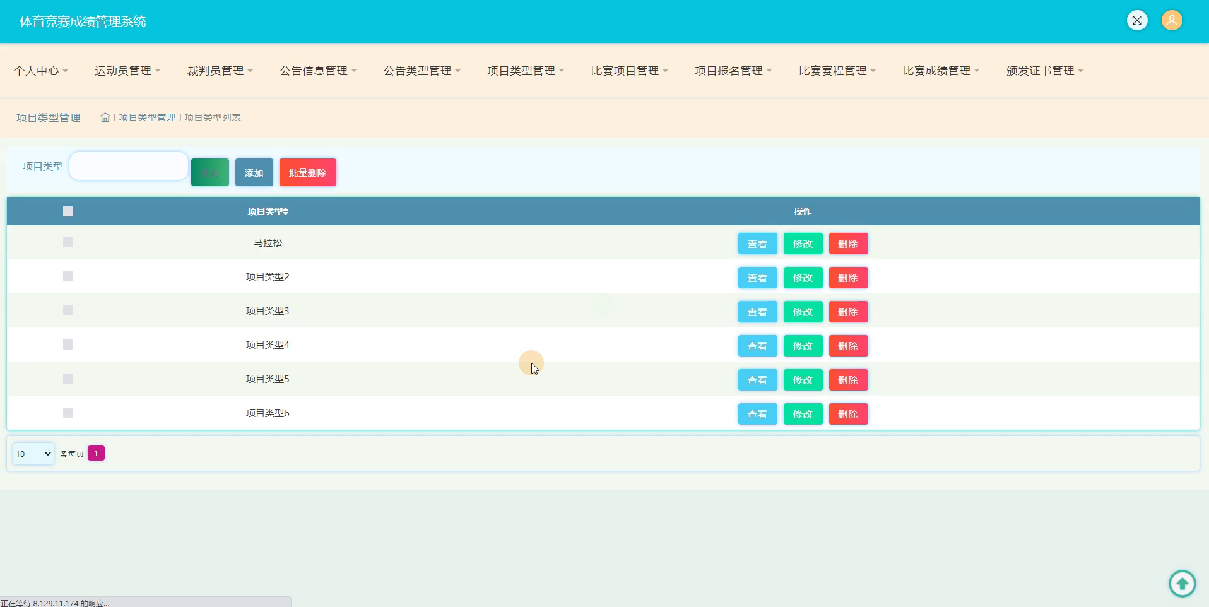Open the rows-per-page dropdown showing 10
The width and height of the screenshot is (1209, 607).
point(33,454)
